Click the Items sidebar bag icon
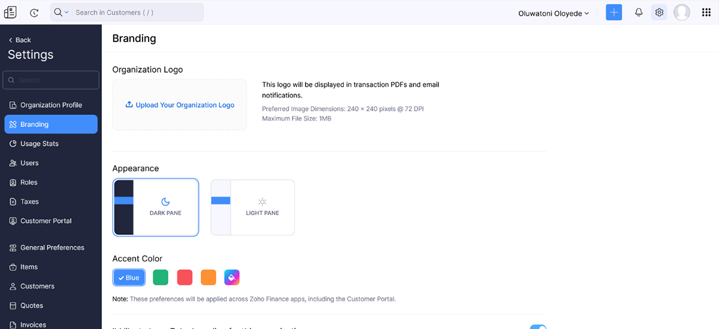Image resolution: width=719 pixels, height=329 pixels. tap(13, 267)
